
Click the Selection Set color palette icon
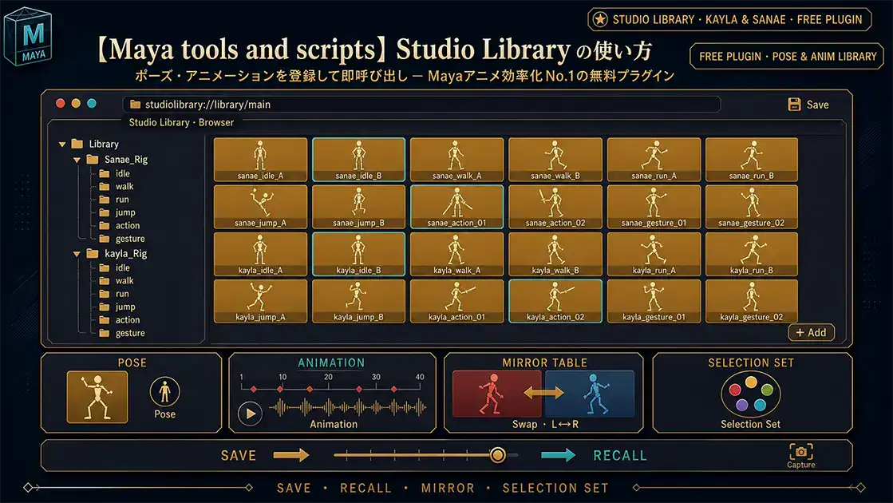[751, 394]
